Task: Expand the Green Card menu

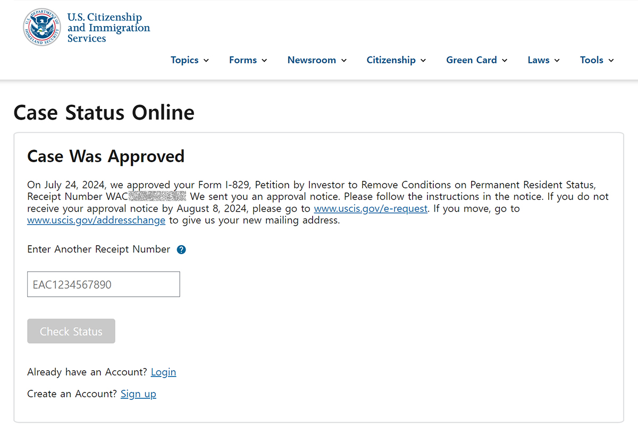Action: click(477, 60)
